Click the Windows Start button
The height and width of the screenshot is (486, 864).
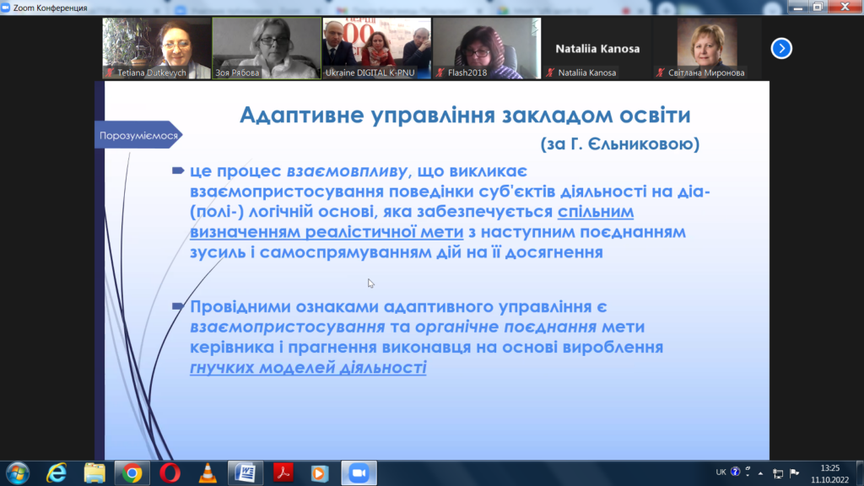tap(17, 472)
